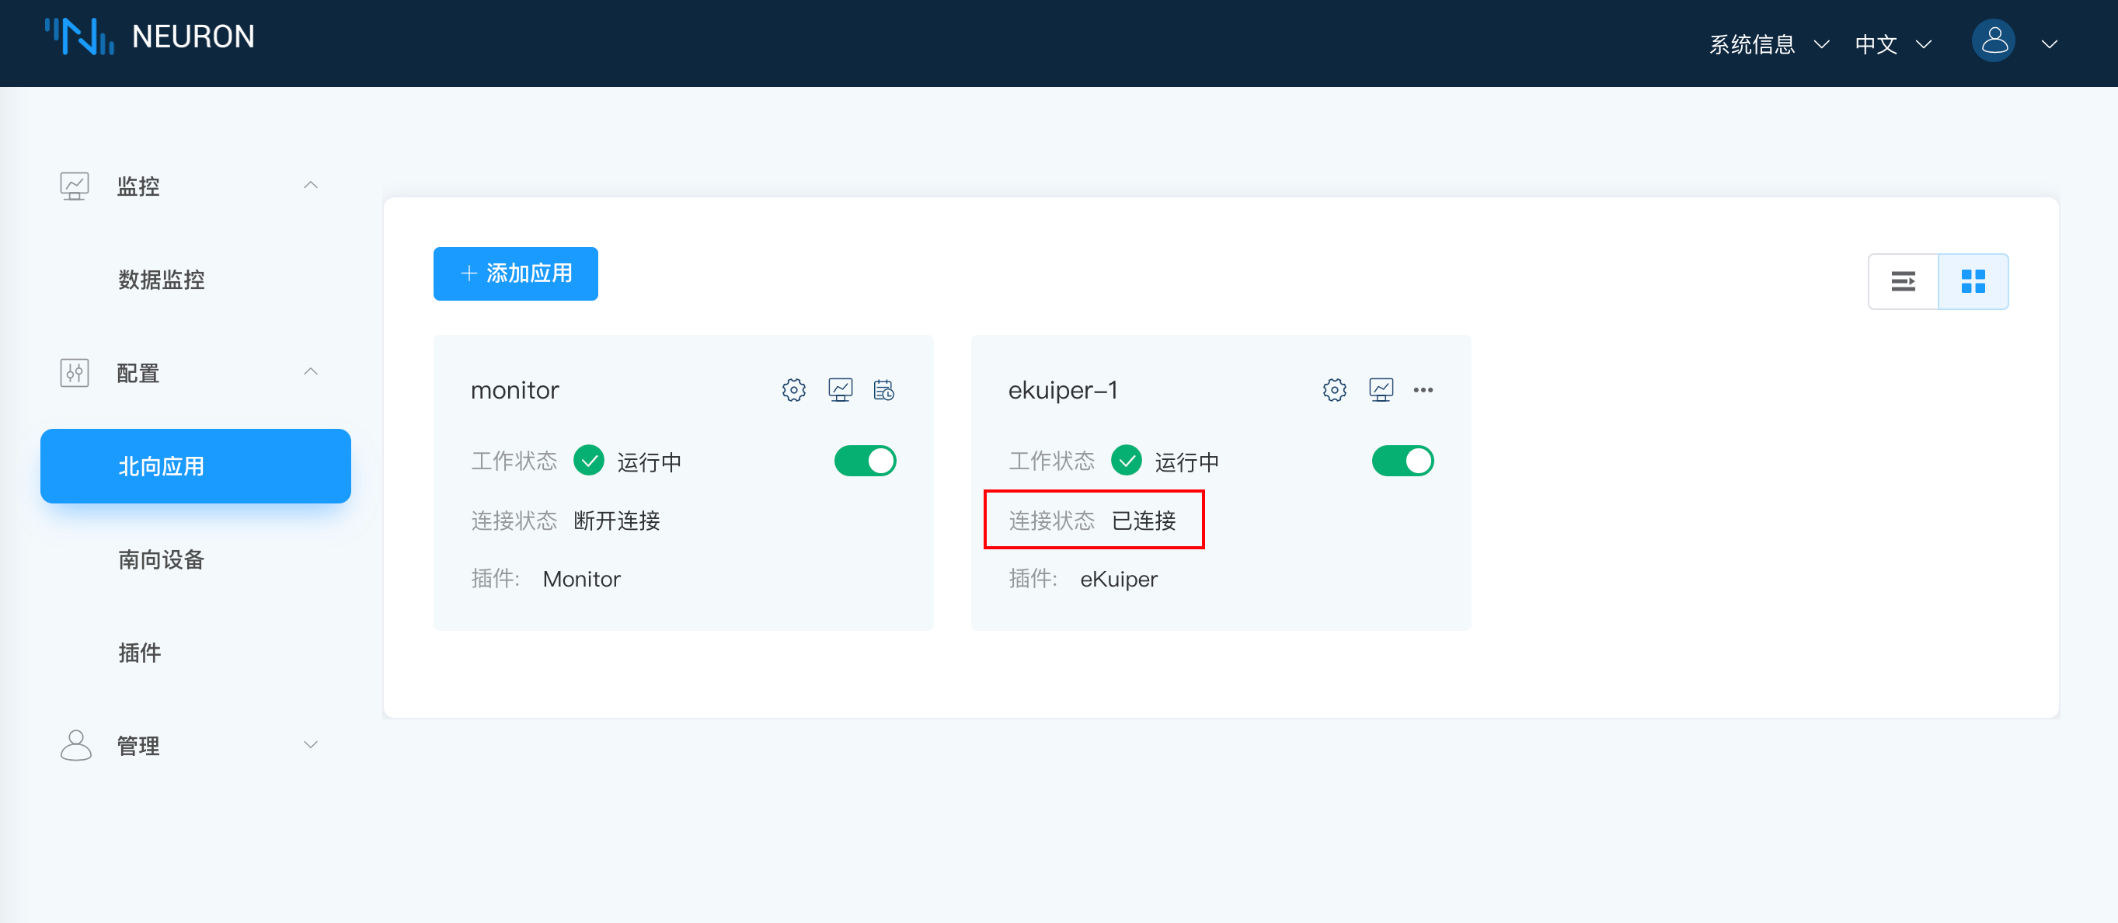Click the user avatar icon in the header
The image size is (2118, 923).
1993,41
